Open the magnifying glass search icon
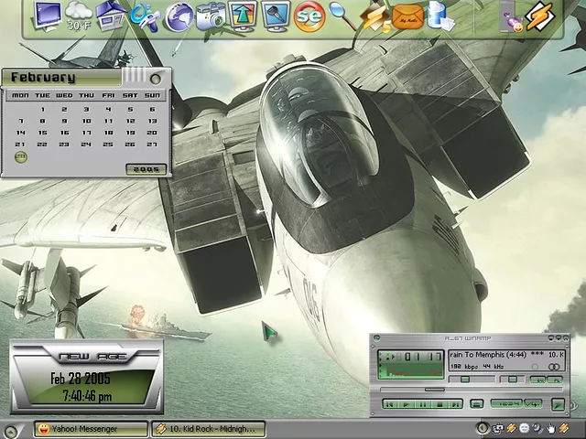Image resolution: width=586 pixels, height=439 pixels. [x=342, y=16]
